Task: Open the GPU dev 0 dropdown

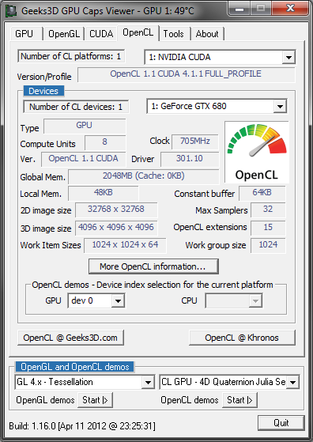Action: (118, 301)
